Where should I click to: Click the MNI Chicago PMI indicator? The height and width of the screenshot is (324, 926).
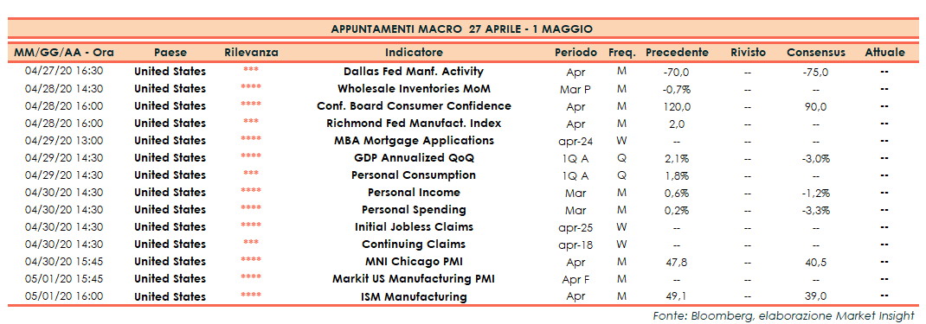[x=414, y=262]
